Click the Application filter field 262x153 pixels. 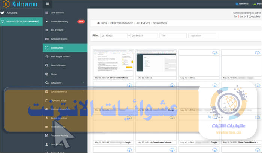(202, 36)
